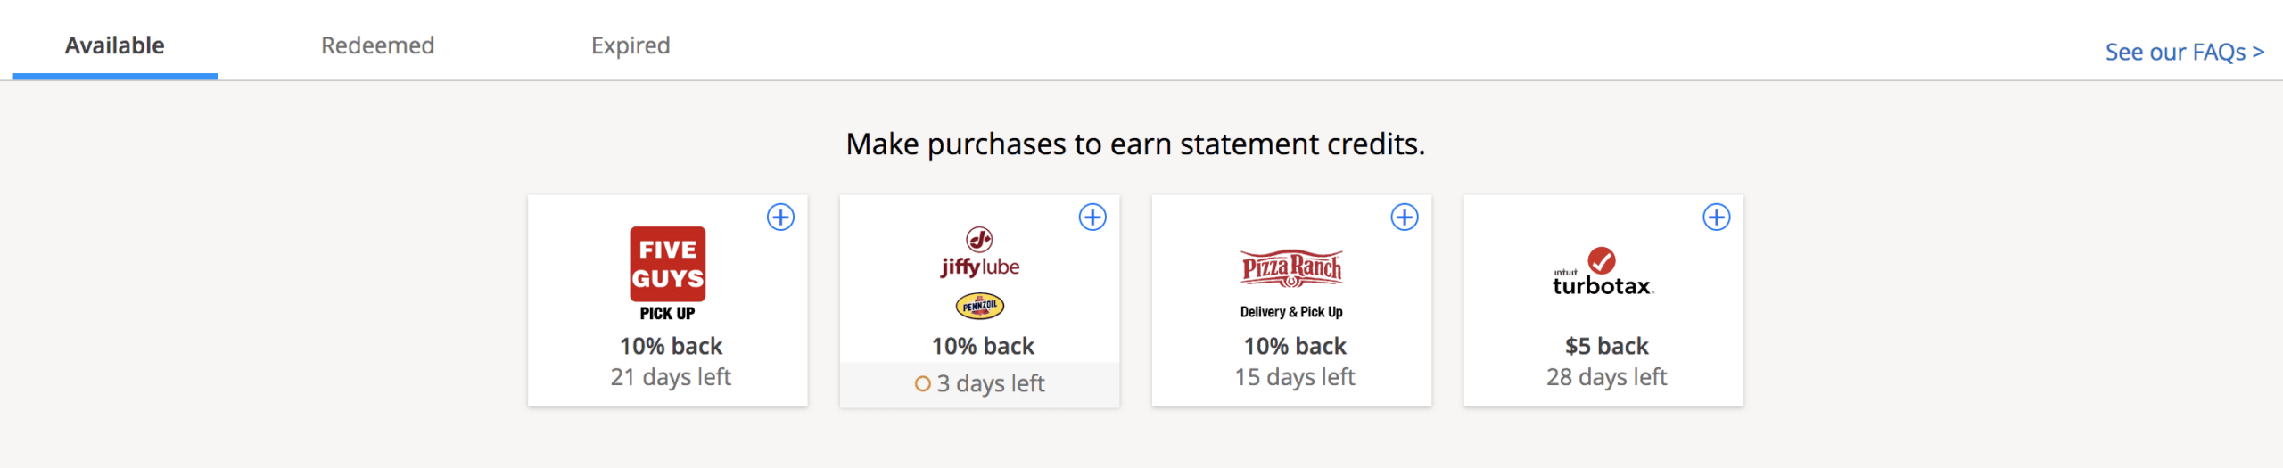This screenshot has width=2283, height=468.
Task: Click the Jiffy Lube logo
Action: tap(980, 254)
